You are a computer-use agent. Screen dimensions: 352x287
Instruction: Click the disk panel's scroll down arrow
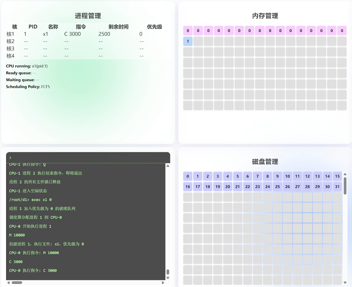click(345, 283)
